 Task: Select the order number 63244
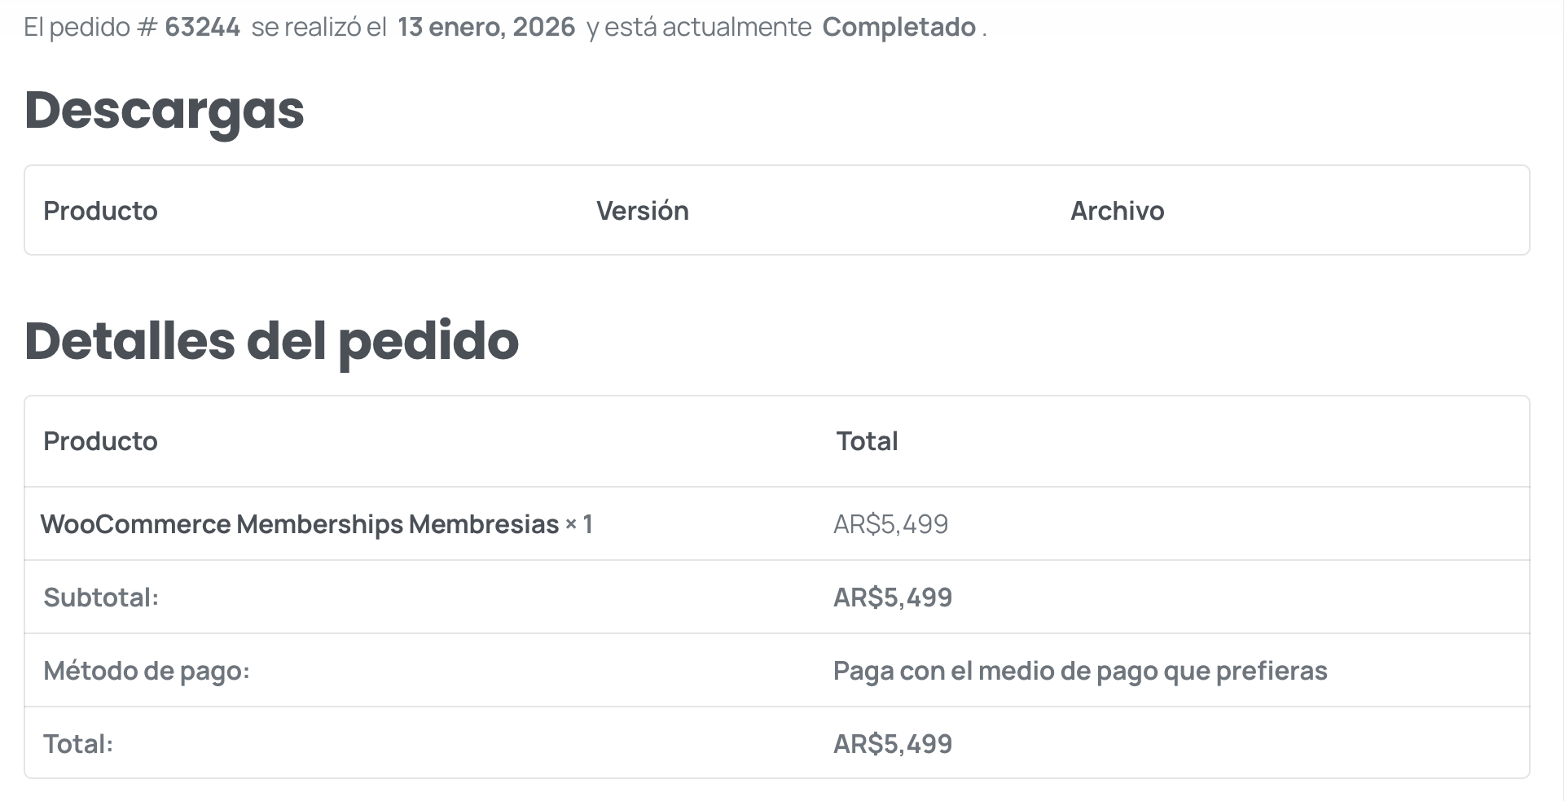click(x=202, y=27)
